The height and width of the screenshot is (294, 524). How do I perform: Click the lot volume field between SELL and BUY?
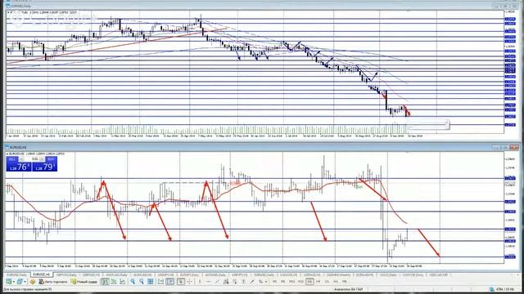tap(32, 159)
